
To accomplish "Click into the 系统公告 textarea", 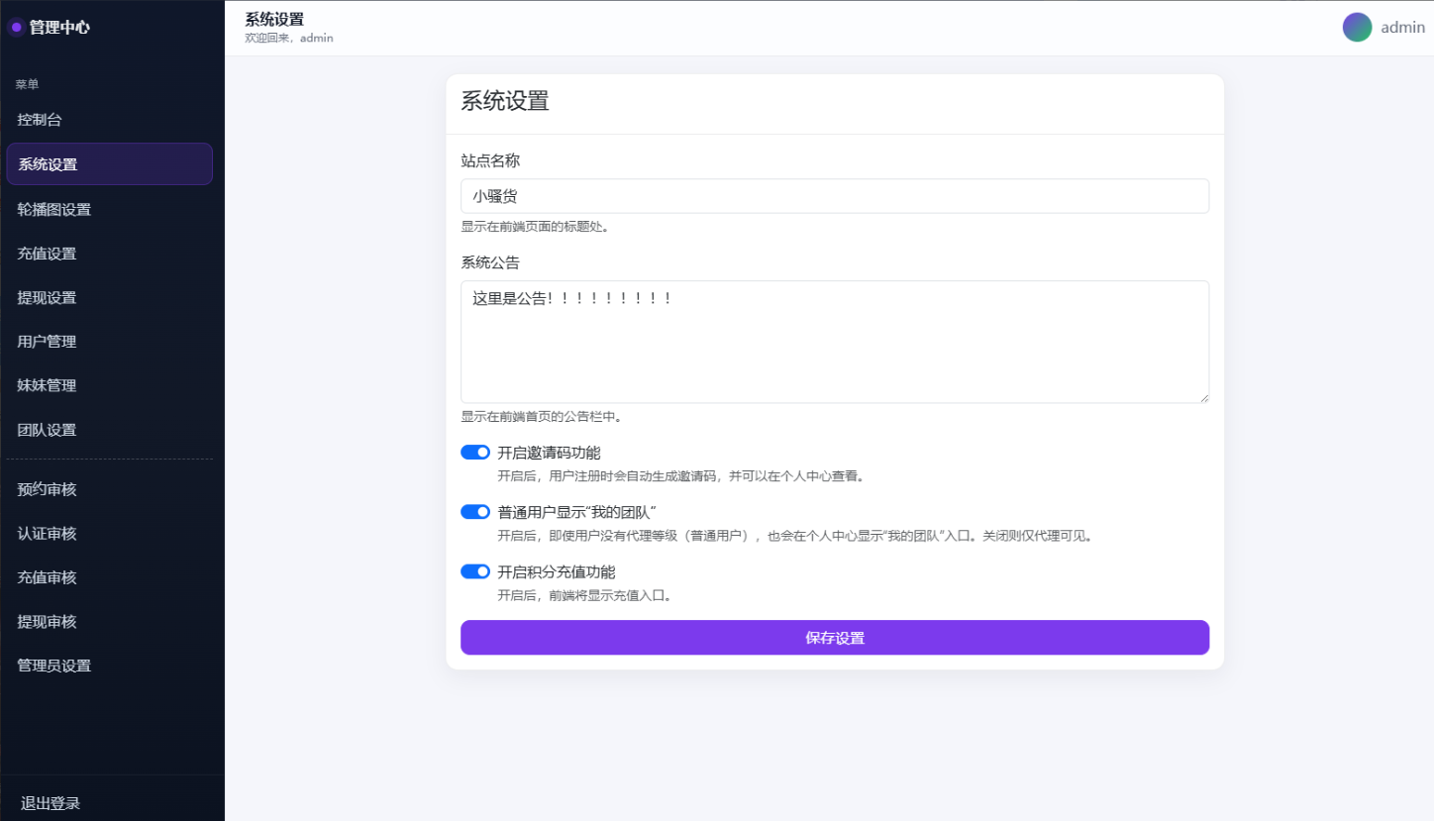I will click(x=835, y=342).
